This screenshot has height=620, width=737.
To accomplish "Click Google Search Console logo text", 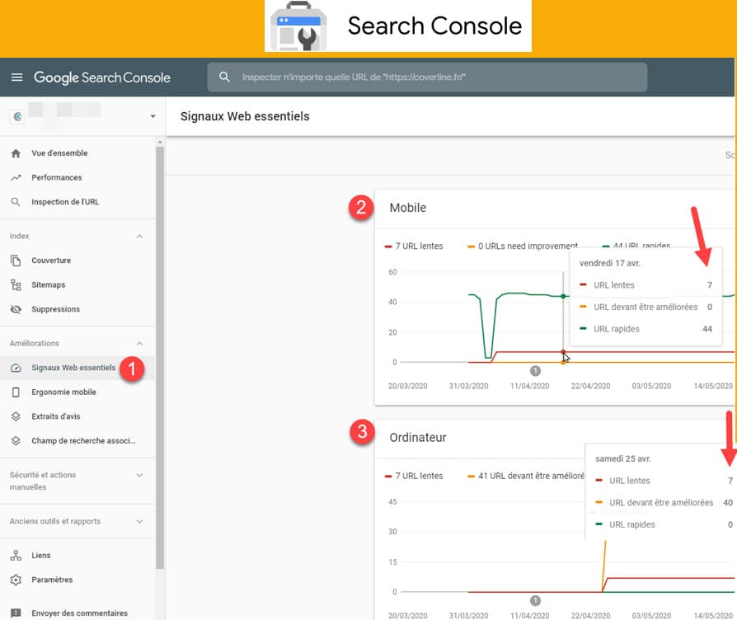I will click(x=102, y=77).
